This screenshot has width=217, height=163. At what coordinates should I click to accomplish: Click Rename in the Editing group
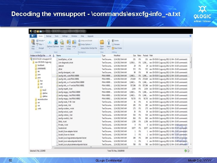[116, 44]
